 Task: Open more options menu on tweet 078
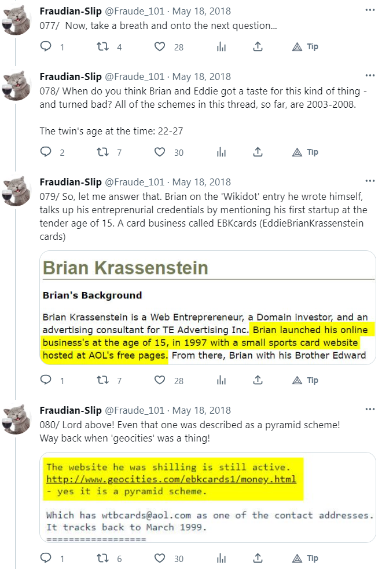[x=370, y=76]
